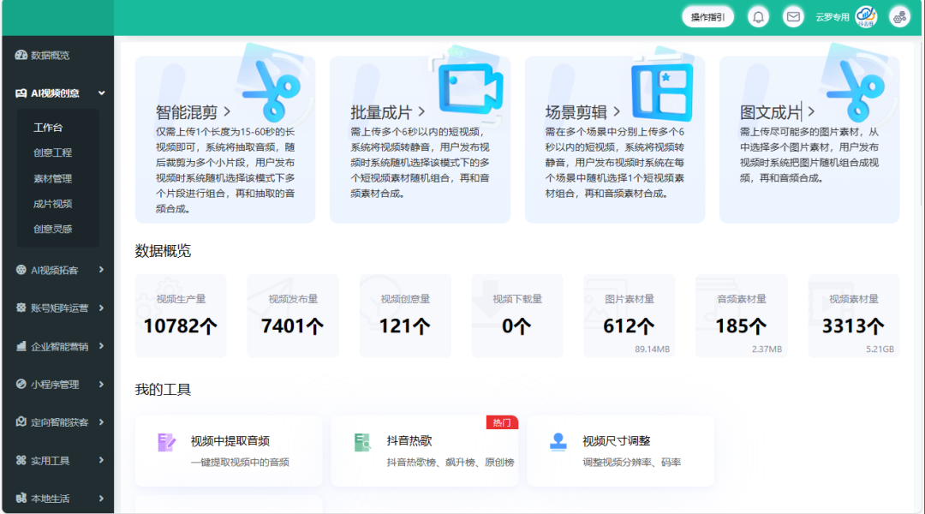Image resolution: width=925 pixels, height=514 pixels.
Task: Click the 数据概览 sidebar icon
Action: tap(21, 55)
